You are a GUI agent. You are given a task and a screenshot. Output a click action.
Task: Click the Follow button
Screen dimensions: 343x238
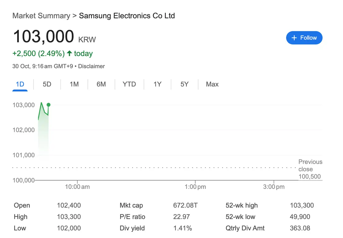tap(304, 38)
